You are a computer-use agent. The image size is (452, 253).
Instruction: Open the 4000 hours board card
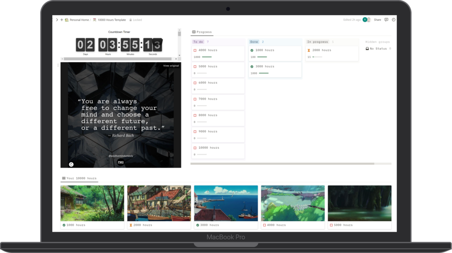pos(218,53)
